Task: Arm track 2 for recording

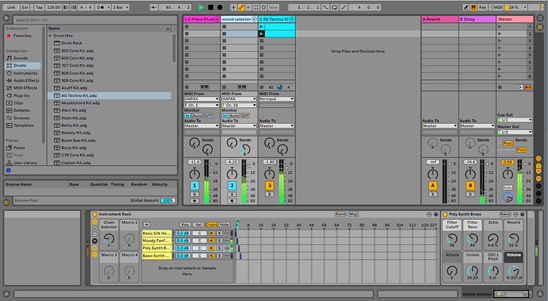Action: tap(231, 201)
